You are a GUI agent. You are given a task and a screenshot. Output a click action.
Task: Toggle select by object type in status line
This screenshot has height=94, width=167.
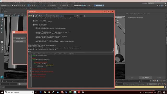[28, 5]
